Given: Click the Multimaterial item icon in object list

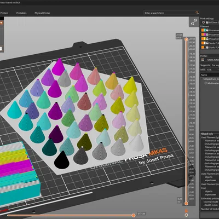Looking at the screenshot, I should pyautogui.click(x=206, y=83).
